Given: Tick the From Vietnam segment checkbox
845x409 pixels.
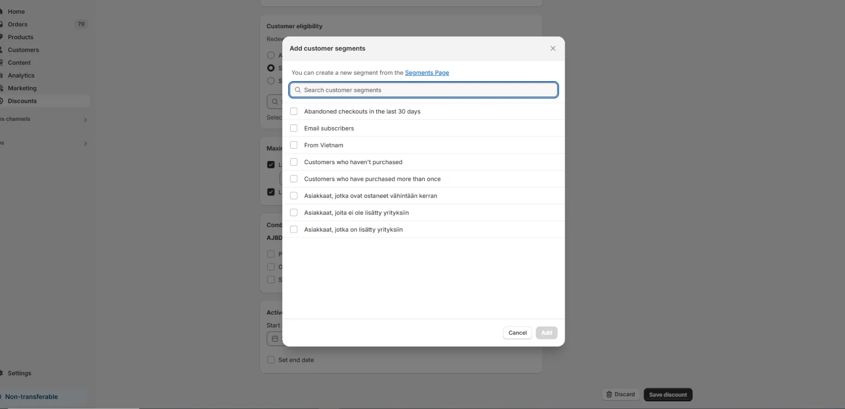Looking at the screenshot, I should pos(294,145).
